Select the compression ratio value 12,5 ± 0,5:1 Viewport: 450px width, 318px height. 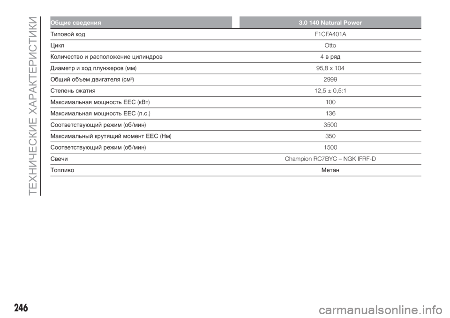coord(330,91)
